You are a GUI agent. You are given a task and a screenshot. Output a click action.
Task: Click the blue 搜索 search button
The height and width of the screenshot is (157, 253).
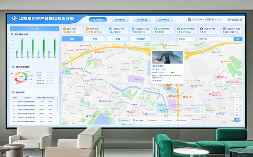(x=238, y=38)
